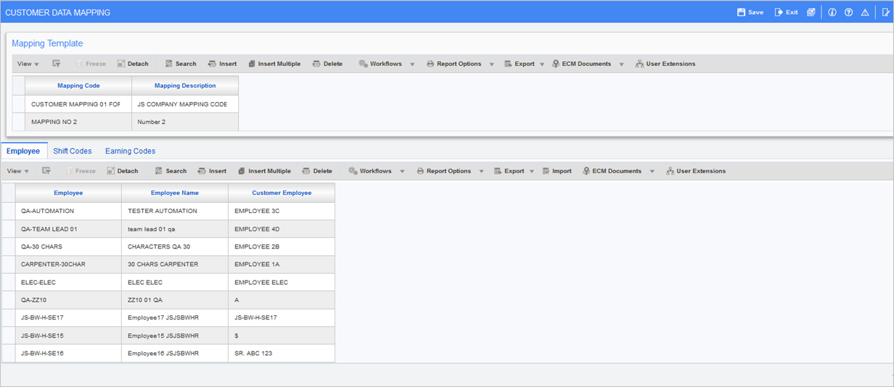Expand Report Options arrow in Employee toolbar
The height and width of the screenshot is (387, 894).
click(481, 172)
